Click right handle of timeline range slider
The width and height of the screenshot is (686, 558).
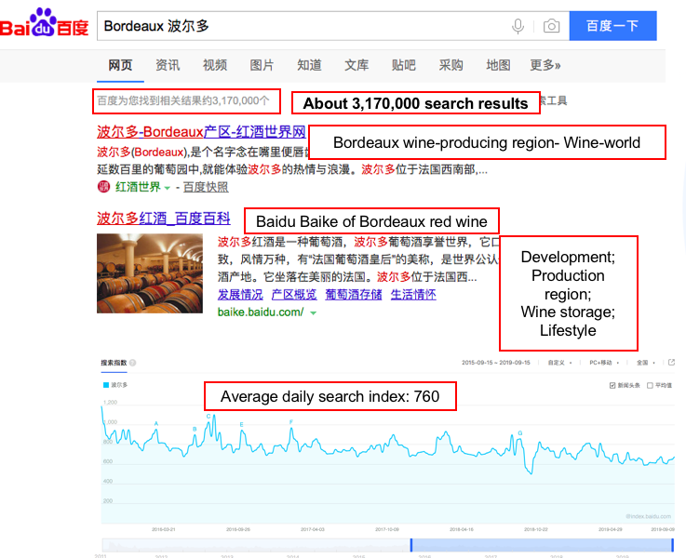point(672,545)
